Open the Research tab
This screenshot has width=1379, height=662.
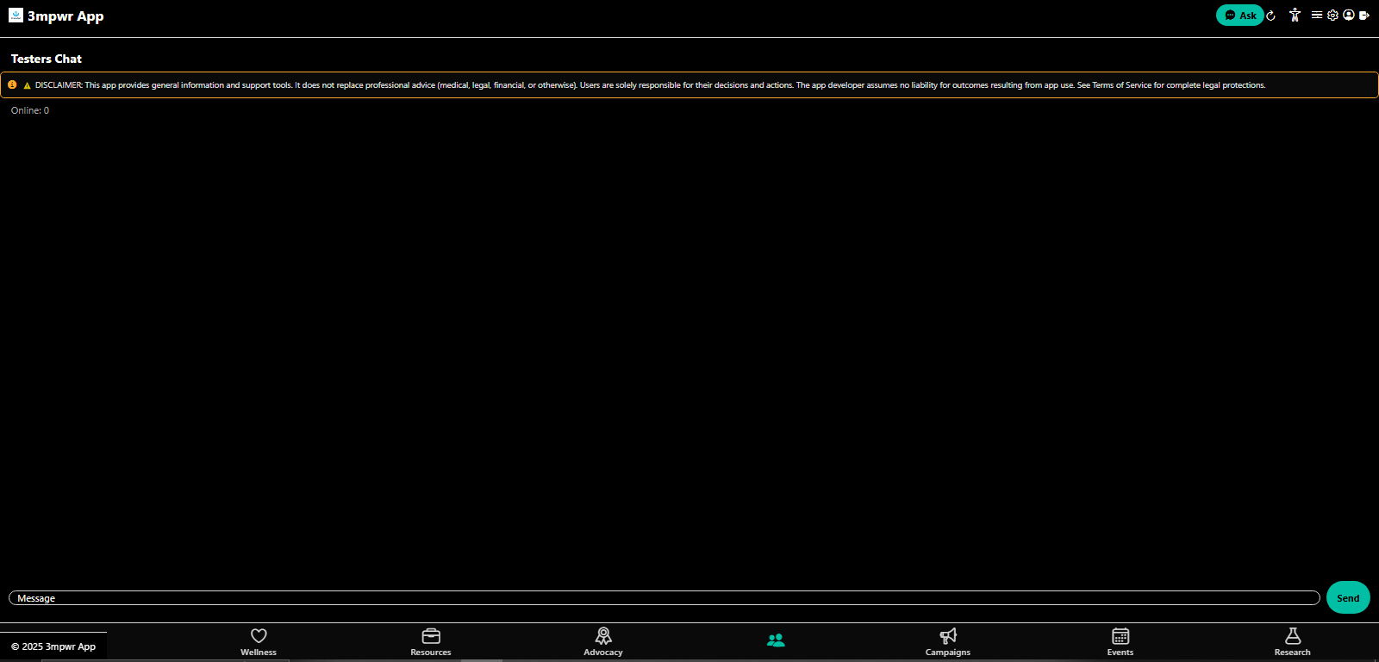pos(1293,642)
